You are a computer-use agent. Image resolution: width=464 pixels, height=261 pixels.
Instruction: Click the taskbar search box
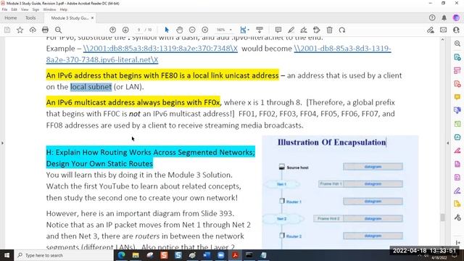coord(63,255)
